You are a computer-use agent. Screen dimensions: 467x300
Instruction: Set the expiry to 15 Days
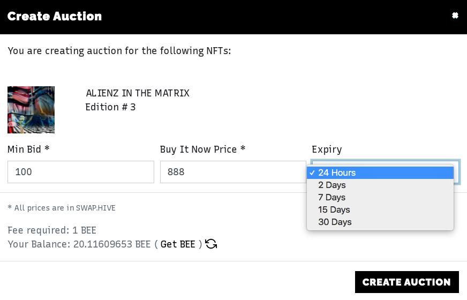(380, 209)
